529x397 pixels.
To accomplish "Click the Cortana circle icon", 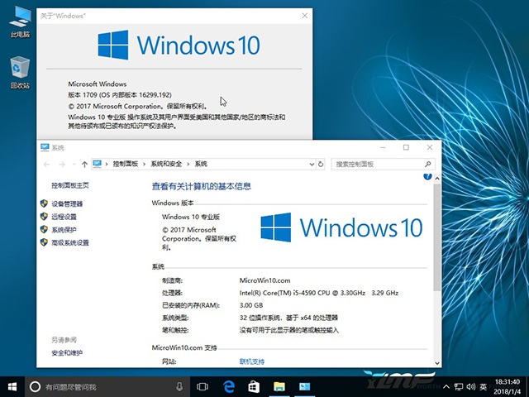I will [35, 387].
